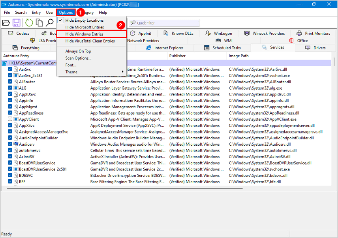Select the AssignedAccessManagerSvc entry
Image resolution: width=338 pixels, height=238 pixels.
coord(43,132)
